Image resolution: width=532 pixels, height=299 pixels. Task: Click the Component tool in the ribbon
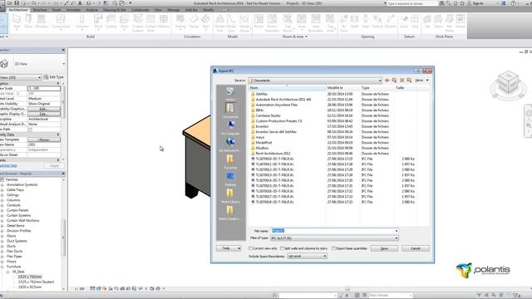[x=61, y=22]
